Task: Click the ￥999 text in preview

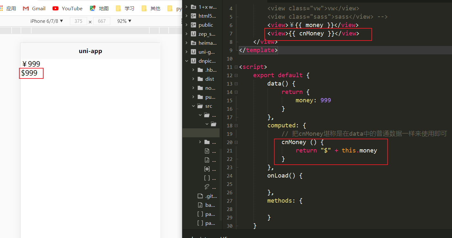Action: (31, 64)
